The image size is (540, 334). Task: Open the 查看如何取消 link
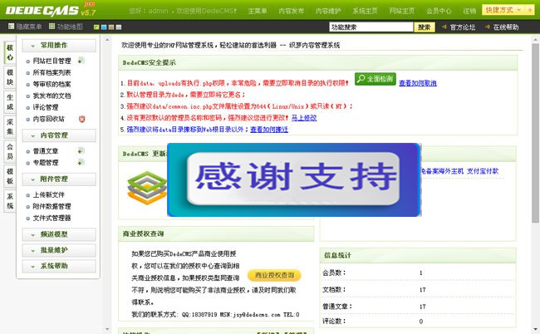(x=418, y=83)
